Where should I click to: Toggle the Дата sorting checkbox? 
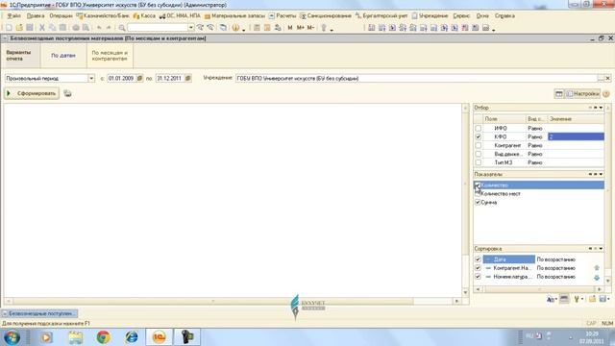(x=478, y=259)
